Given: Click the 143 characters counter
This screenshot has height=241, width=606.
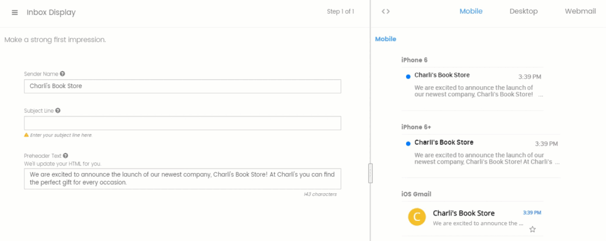Looking at the screenshot, I should 320,194.
